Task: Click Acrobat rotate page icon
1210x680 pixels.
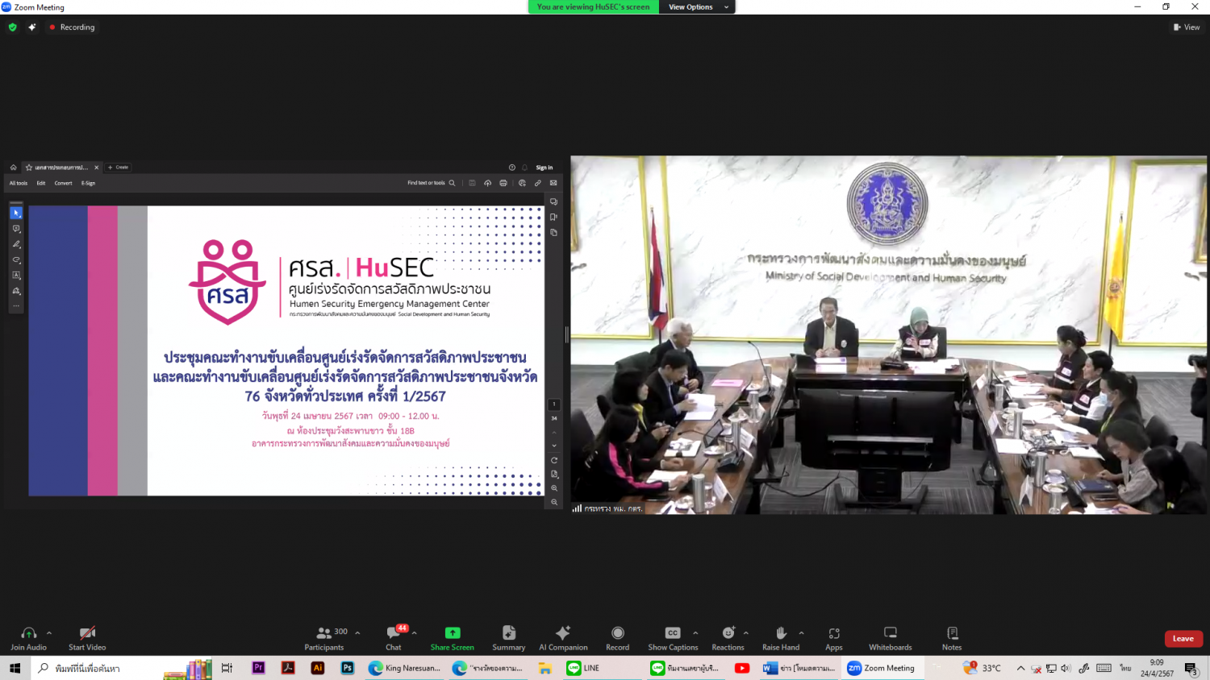Action: click(554, 460)
